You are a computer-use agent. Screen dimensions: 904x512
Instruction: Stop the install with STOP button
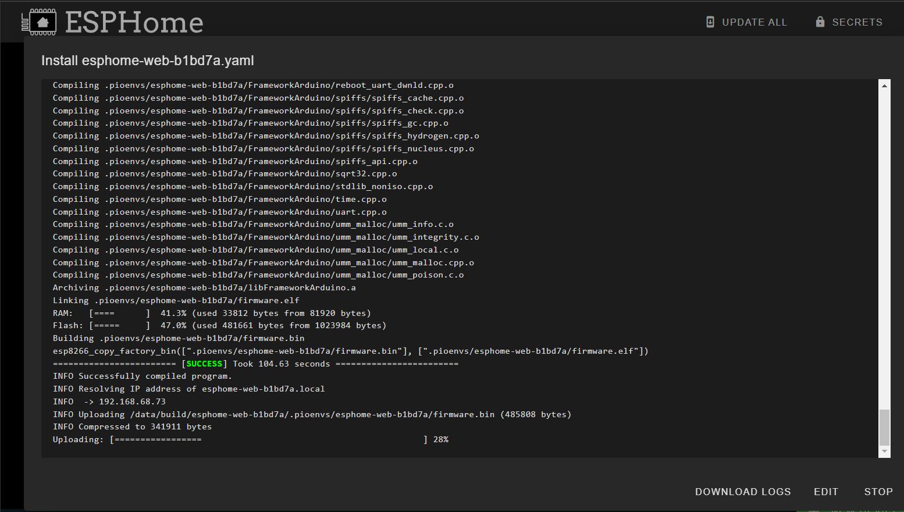coord(878,492)
